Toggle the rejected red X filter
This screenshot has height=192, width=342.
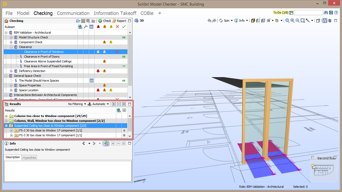(117, 27)
